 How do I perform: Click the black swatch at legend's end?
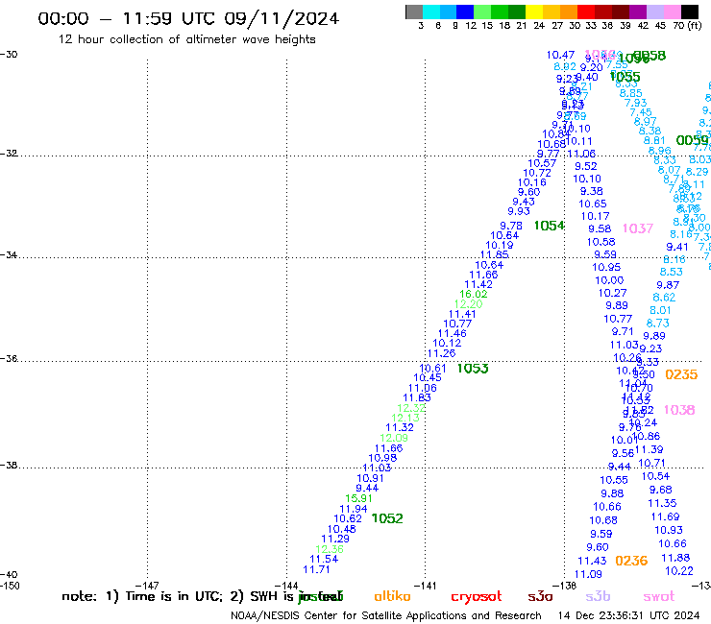click(690, 12)
